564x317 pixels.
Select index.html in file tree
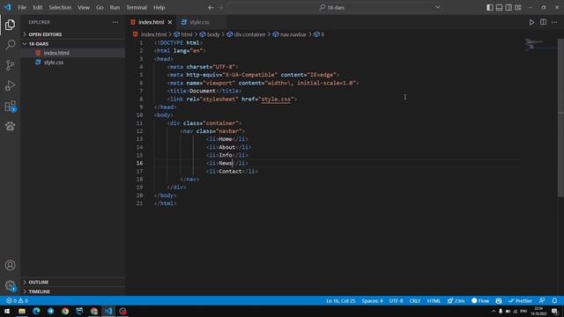click(72, 53)
